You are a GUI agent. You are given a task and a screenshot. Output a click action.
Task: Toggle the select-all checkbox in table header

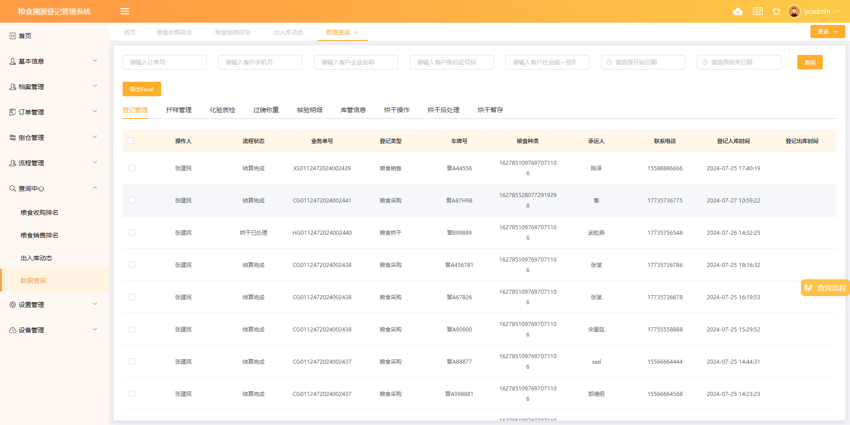[130, 141]
